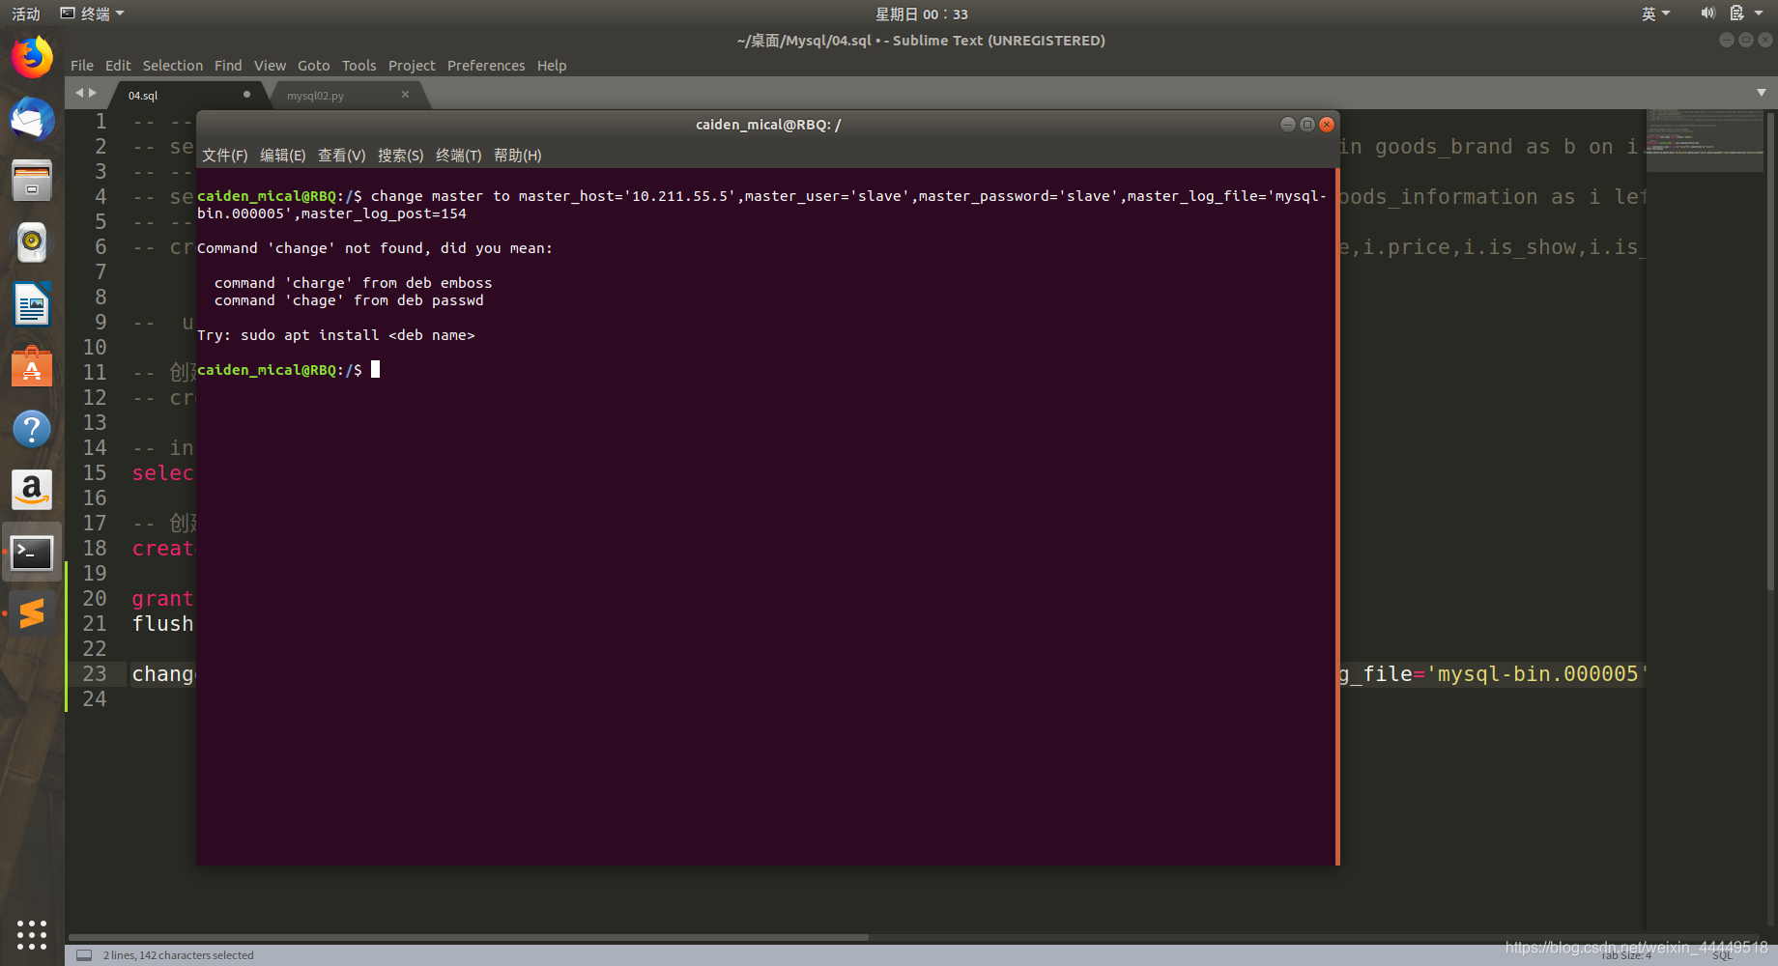This screenshot has width=1778, height=966.
Task: Open Sublime tab list dropdown arrow
Action: [1761, 93]
